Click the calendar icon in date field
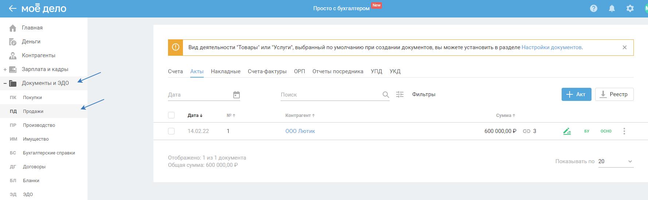648x200 pixels. pos(237,95)
